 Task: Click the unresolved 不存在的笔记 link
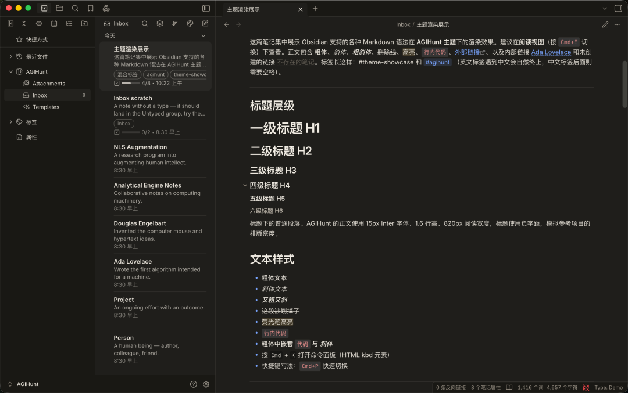coord(295,62)
